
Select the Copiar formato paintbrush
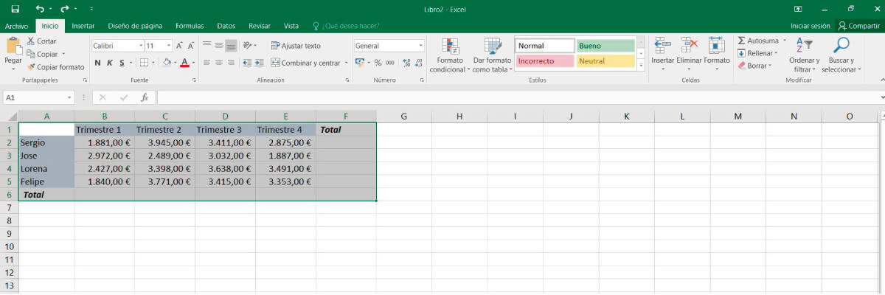click(x=31, y=67)
